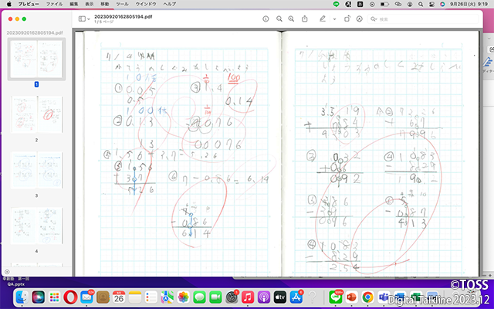The width and height of the screenshot is (494, 309).
Task: Rotate the page with rotate icon
Action: coord(347,18)
